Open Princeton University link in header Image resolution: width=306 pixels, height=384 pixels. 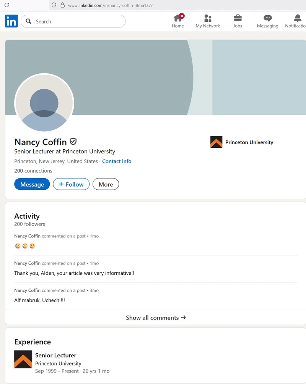point(249,142)
